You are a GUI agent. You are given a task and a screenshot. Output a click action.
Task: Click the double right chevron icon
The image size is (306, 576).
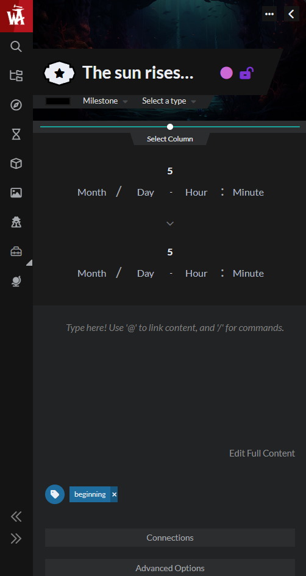tap(16, 539)
